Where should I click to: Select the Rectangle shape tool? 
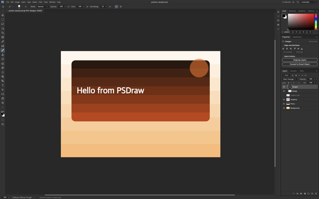click(3, 94)
